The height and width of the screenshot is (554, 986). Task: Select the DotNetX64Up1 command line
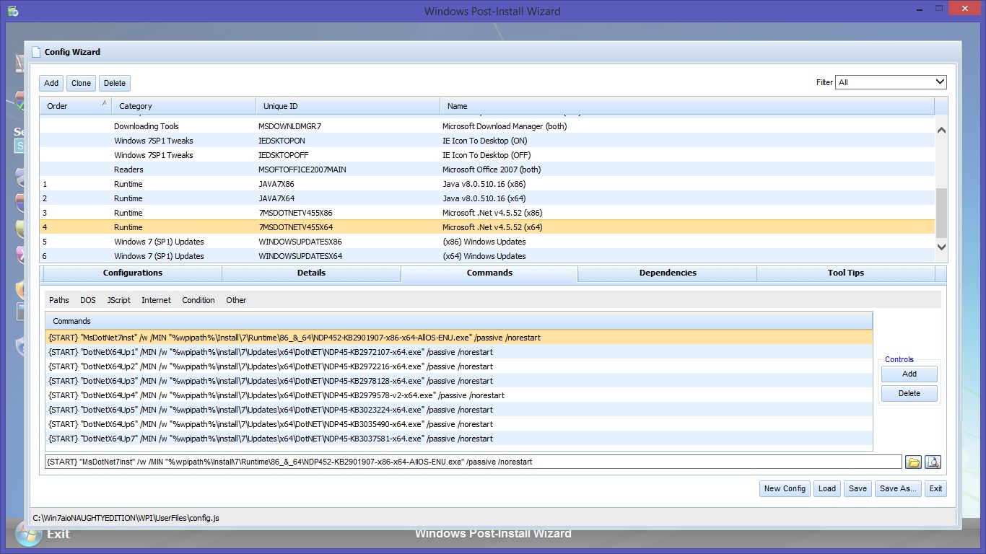coord(459,352)
